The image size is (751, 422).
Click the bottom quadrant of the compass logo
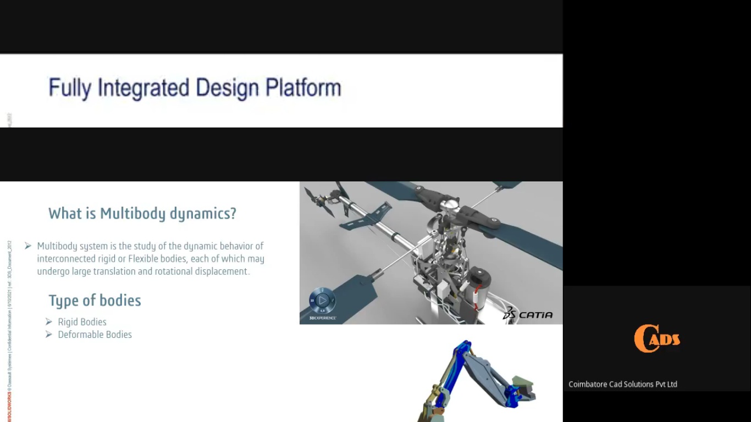pyautogui.click(x=322, y=310)
